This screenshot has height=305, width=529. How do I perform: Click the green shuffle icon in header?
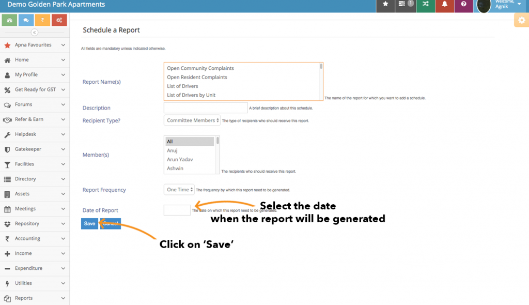(426, 4)
